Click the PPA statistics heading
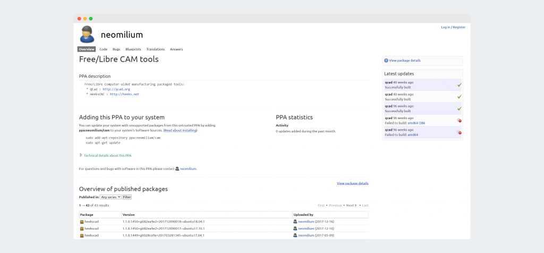Viewport: 544px width, 253px height. click(x=294, y=117)
